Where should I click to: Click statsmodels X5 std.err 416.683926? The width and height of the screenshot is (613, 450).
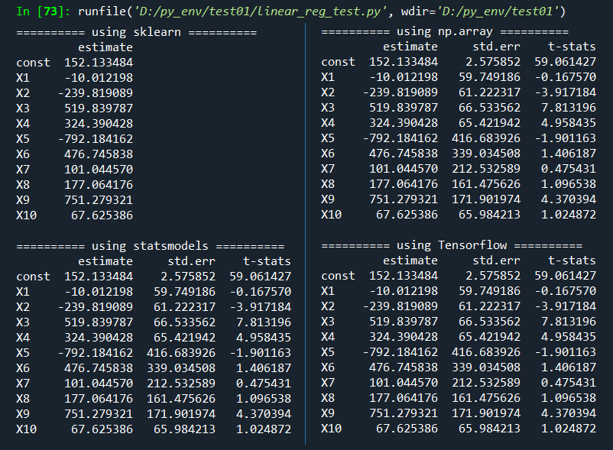tap(181, 353)
